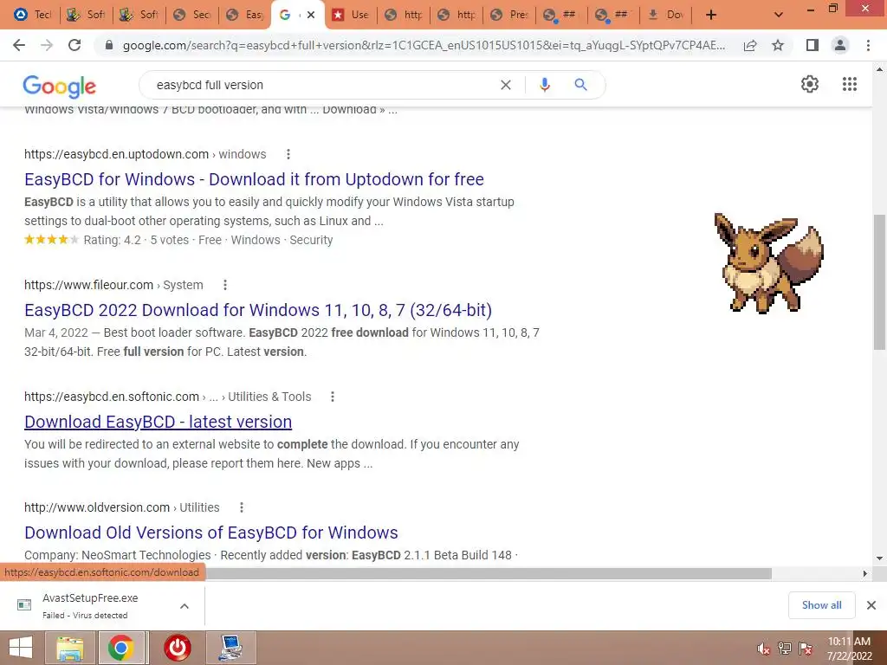Bookmark this tab with the star icon

pyautogui.click(x=778, y=45)
